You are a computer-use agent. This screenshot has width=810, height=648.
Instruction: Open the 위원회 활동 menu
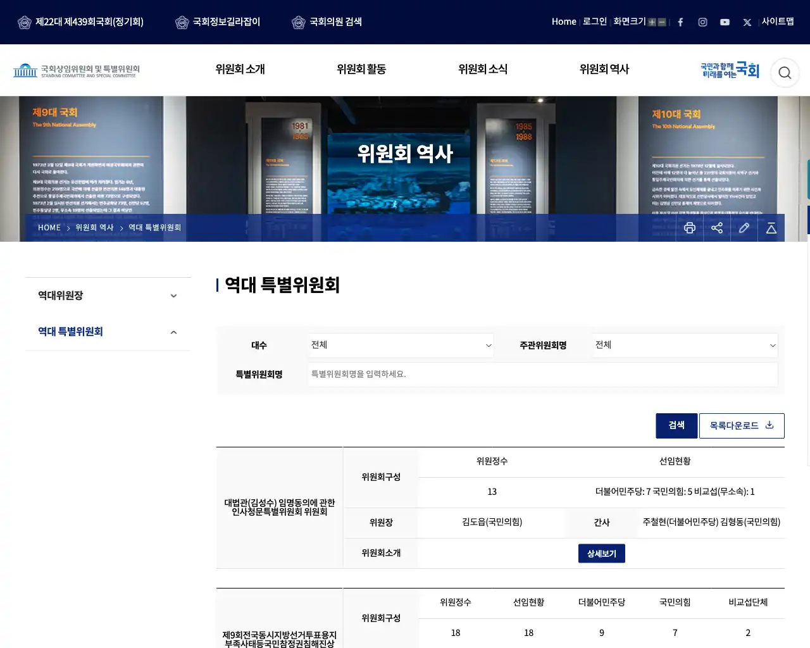361,70
